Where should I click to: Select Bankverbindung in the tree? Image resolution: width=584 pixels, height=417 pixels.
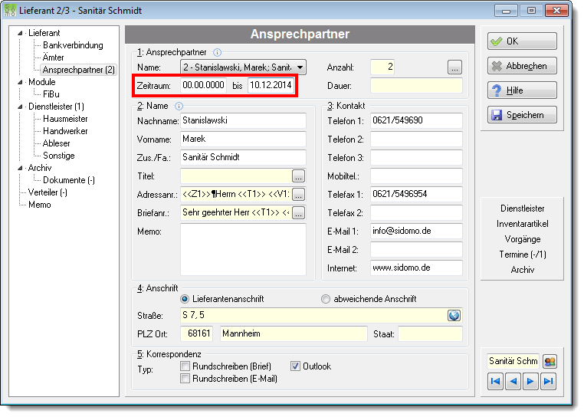73,45
